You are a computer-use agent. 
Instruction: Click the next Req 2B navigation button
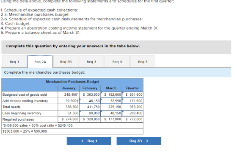(x=139, y=141)
